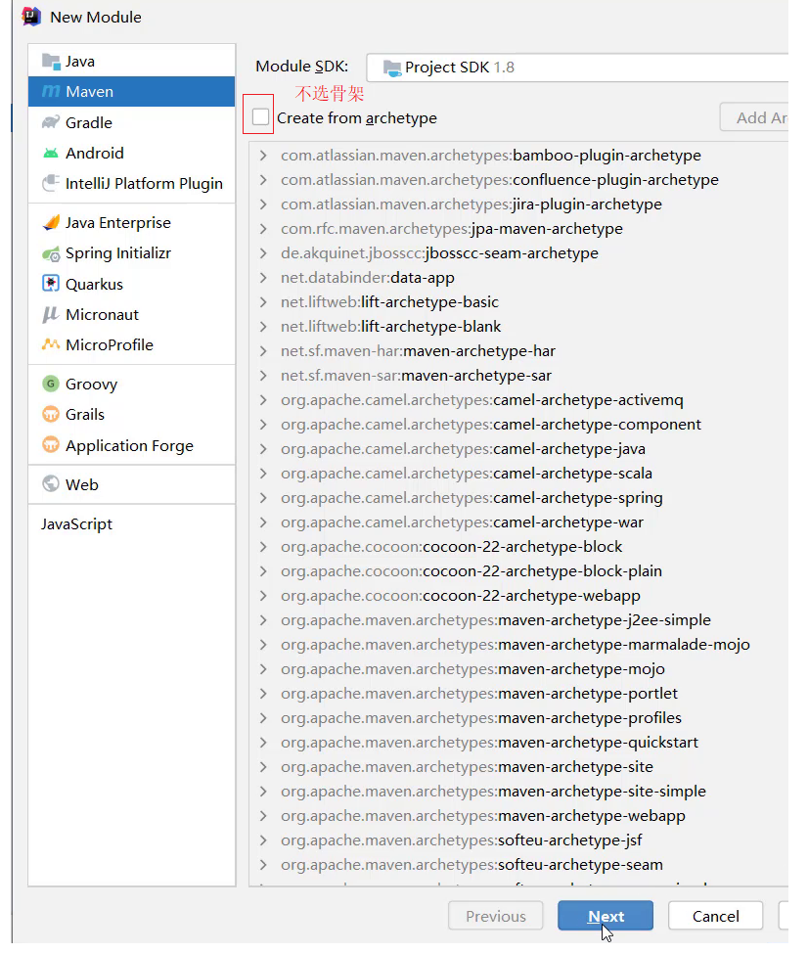Select Java in the module type list
Image resolution: width=808 pixels, height=953 pixels.
pos(131,62)
